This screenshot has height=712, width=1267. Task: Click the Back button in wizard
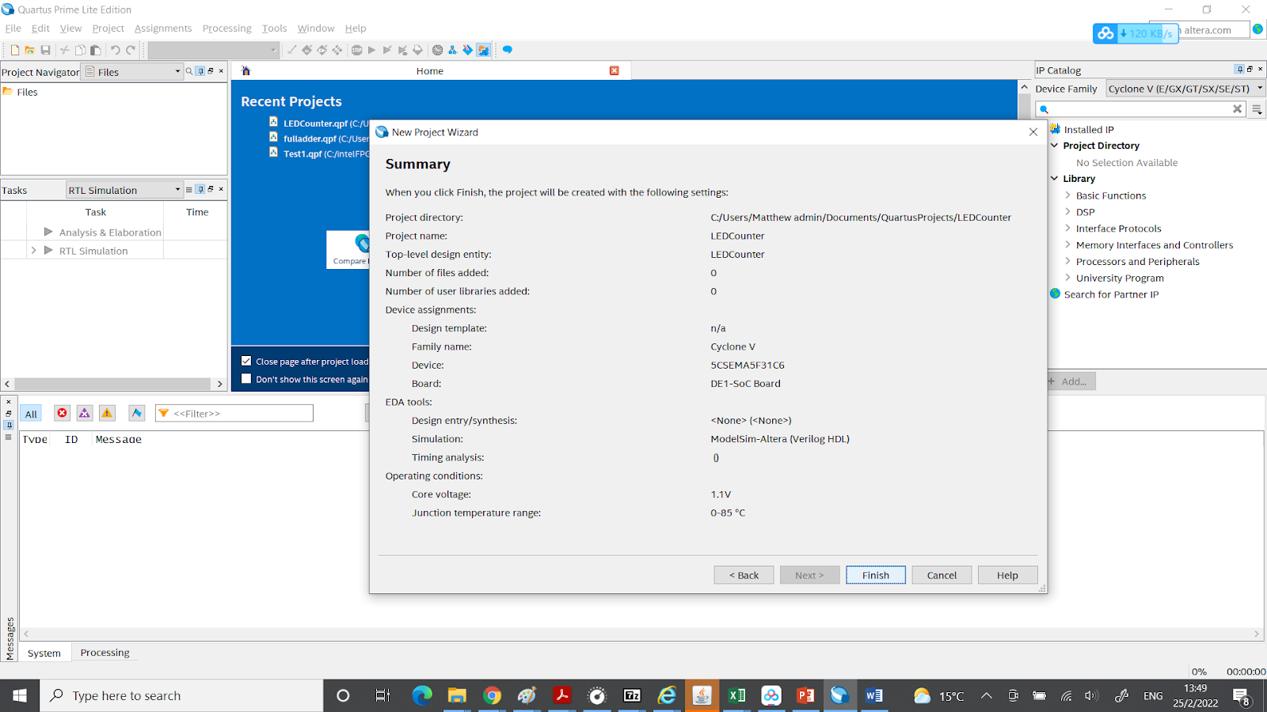coord(744,575)
